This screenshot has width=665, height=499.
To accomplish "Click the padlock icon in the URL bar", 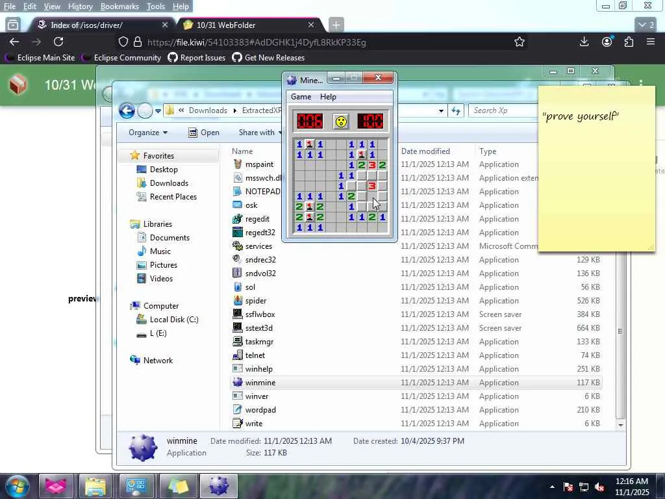I will (x=138, y=42).
